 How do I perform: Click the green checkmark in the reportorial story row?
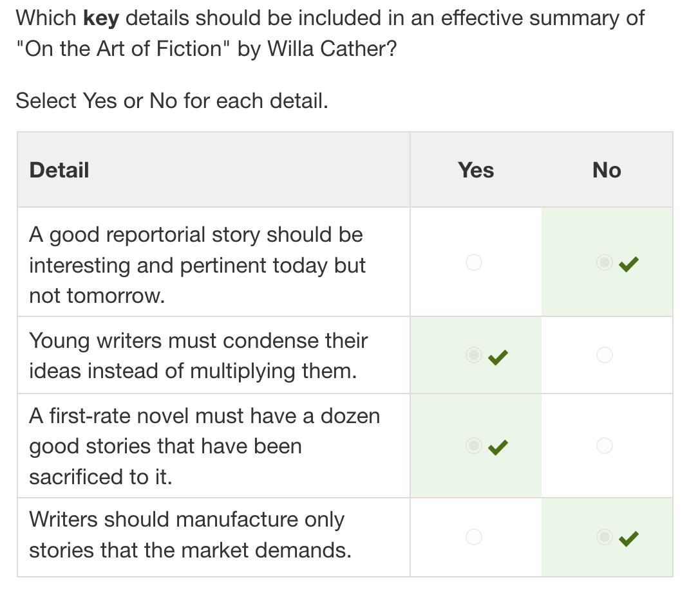tap(628, 264)
